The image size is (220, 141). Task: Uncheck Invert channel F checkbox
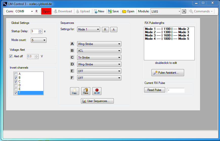click(16, 93)
